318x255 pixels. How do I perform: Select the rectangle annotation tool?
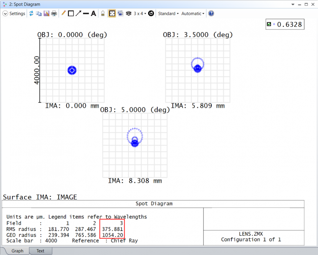[71, 13]
